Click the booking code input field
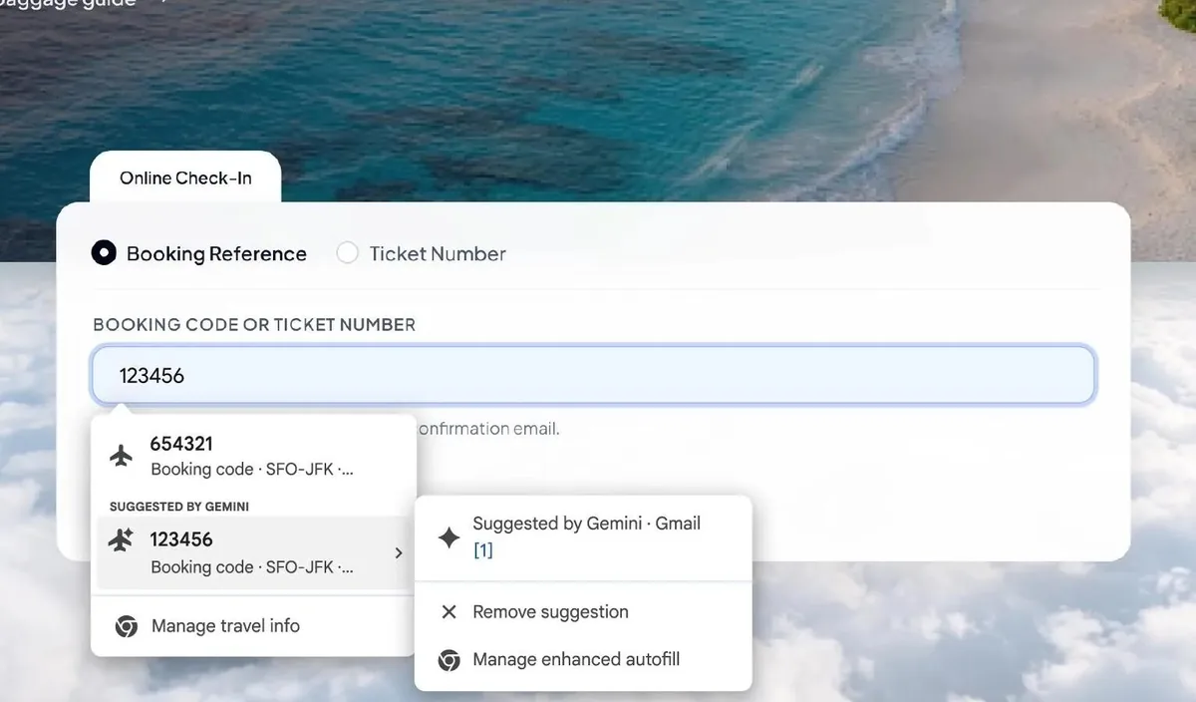 [x=593, y=375]
